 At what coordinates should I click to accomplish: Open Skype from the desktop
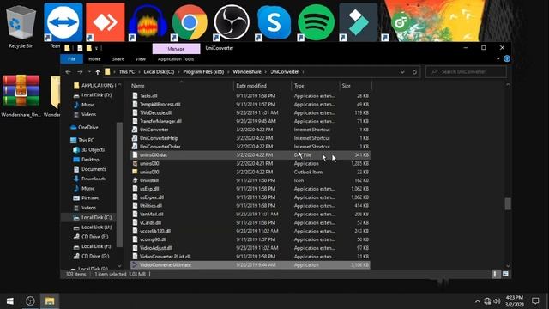pyautogui.click(x=274, y=22)
